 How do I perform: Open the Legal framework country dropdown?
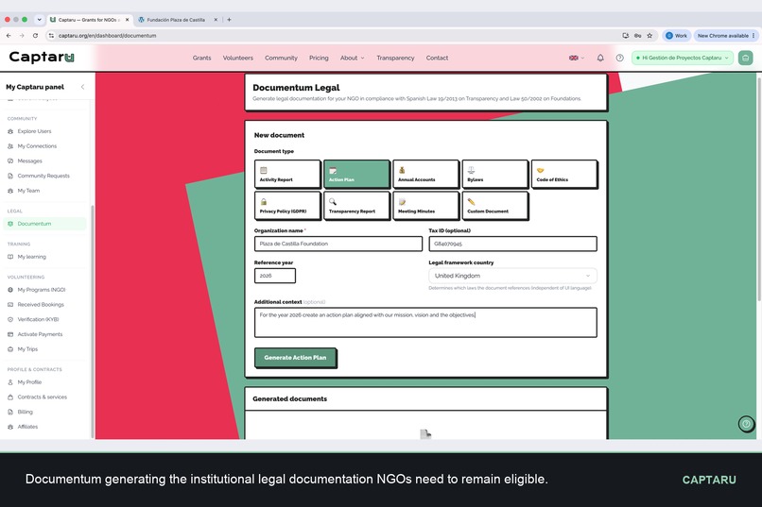coord(512,276)
